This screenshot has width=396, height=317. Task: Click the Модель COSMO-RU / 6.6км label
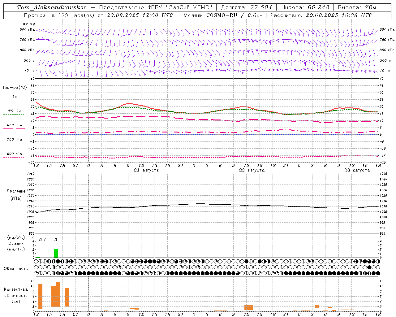tap(223, 15)
